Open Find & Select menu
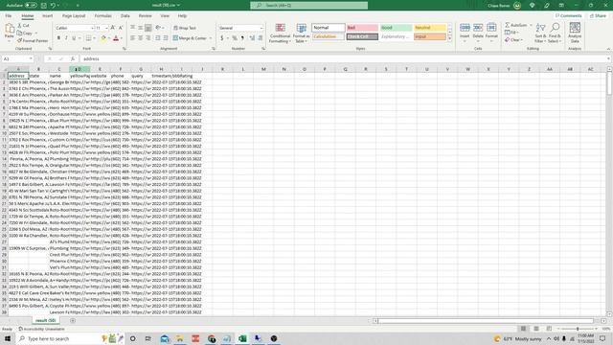 (x=555, y=34)
